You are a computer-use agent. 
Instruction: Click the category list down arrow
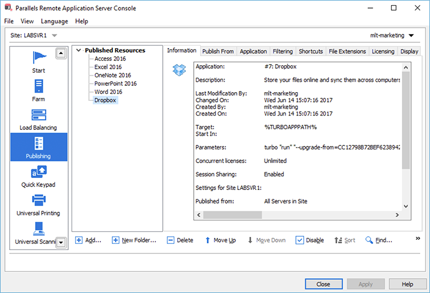61,242
